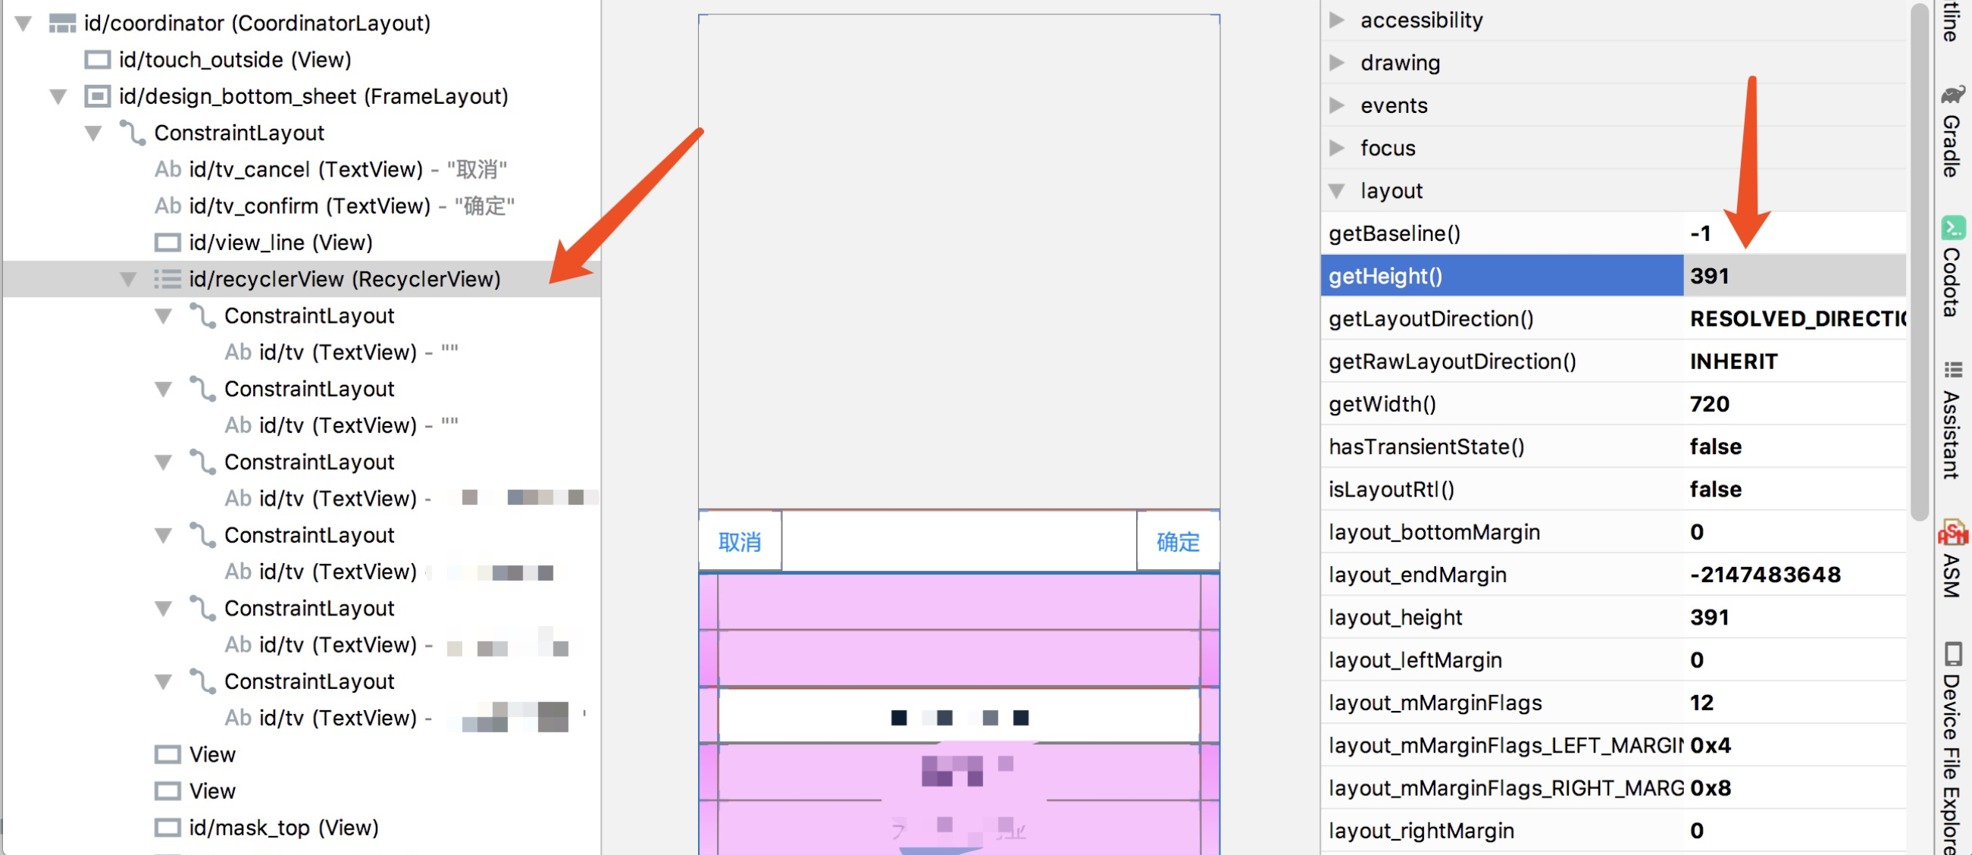
Task: Click the 确定 button in preview
Action: (x=1178, y=542)
